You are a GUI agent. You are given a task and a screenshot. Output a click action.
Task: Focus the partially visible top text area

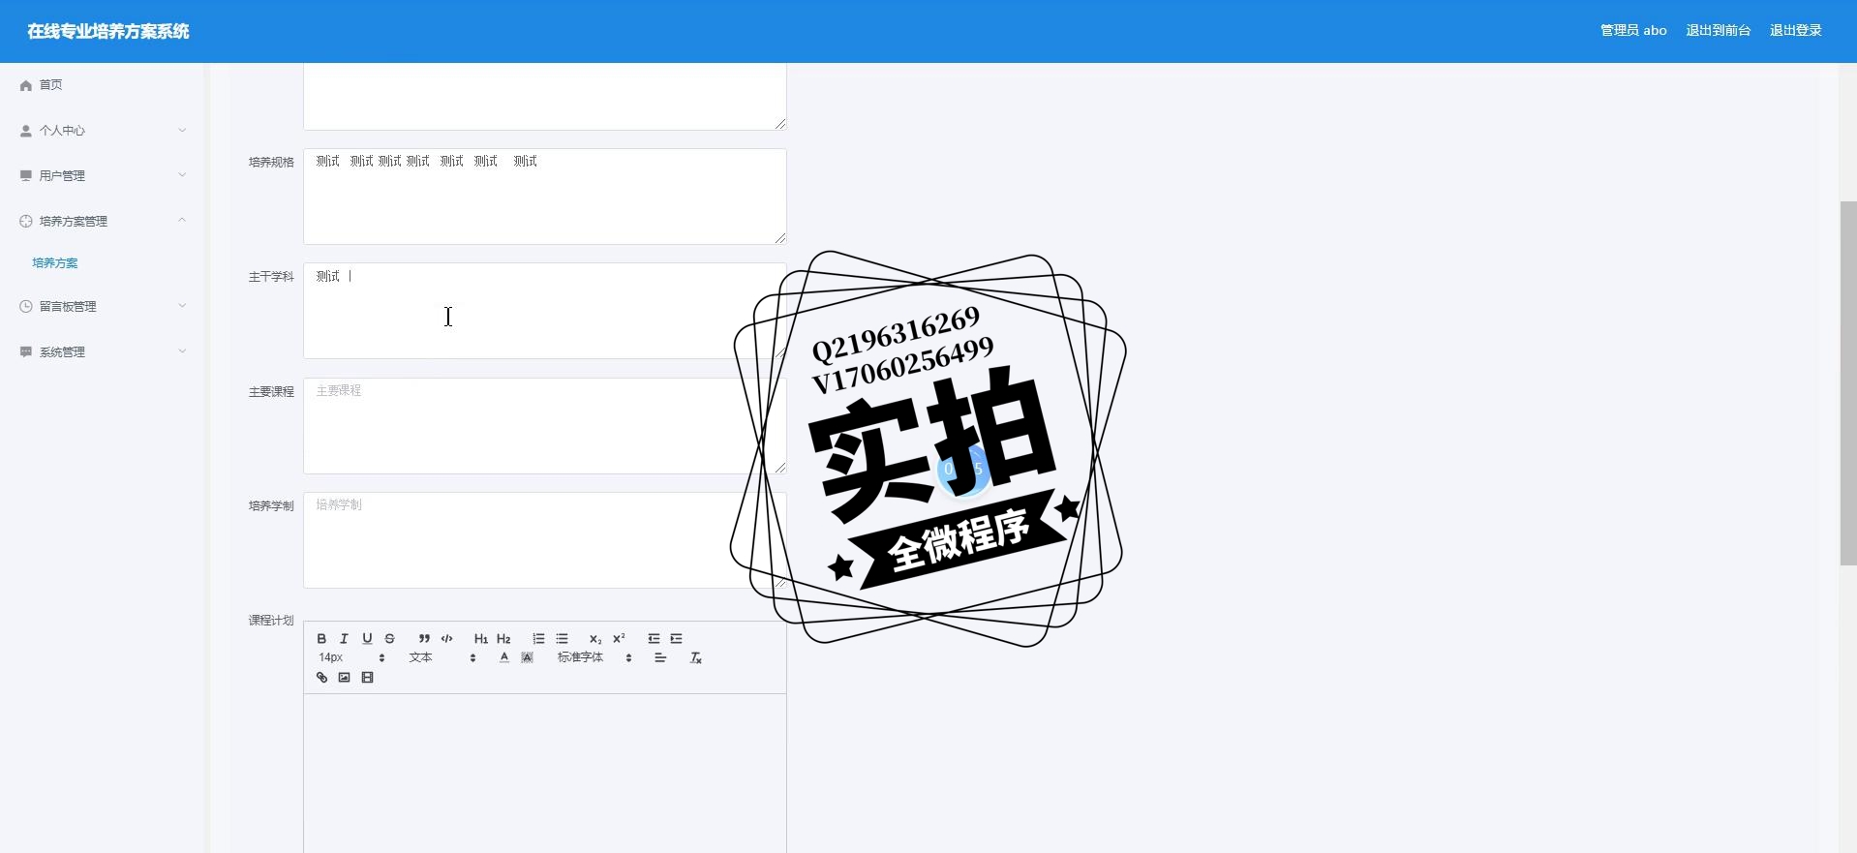(545, 97)
